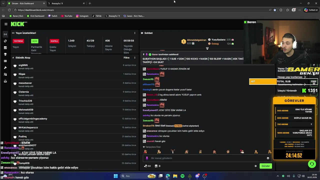The width and height of the screenshot is (320, 180).
Task: Click the browser refresh button
Action: tap(9, 10)
